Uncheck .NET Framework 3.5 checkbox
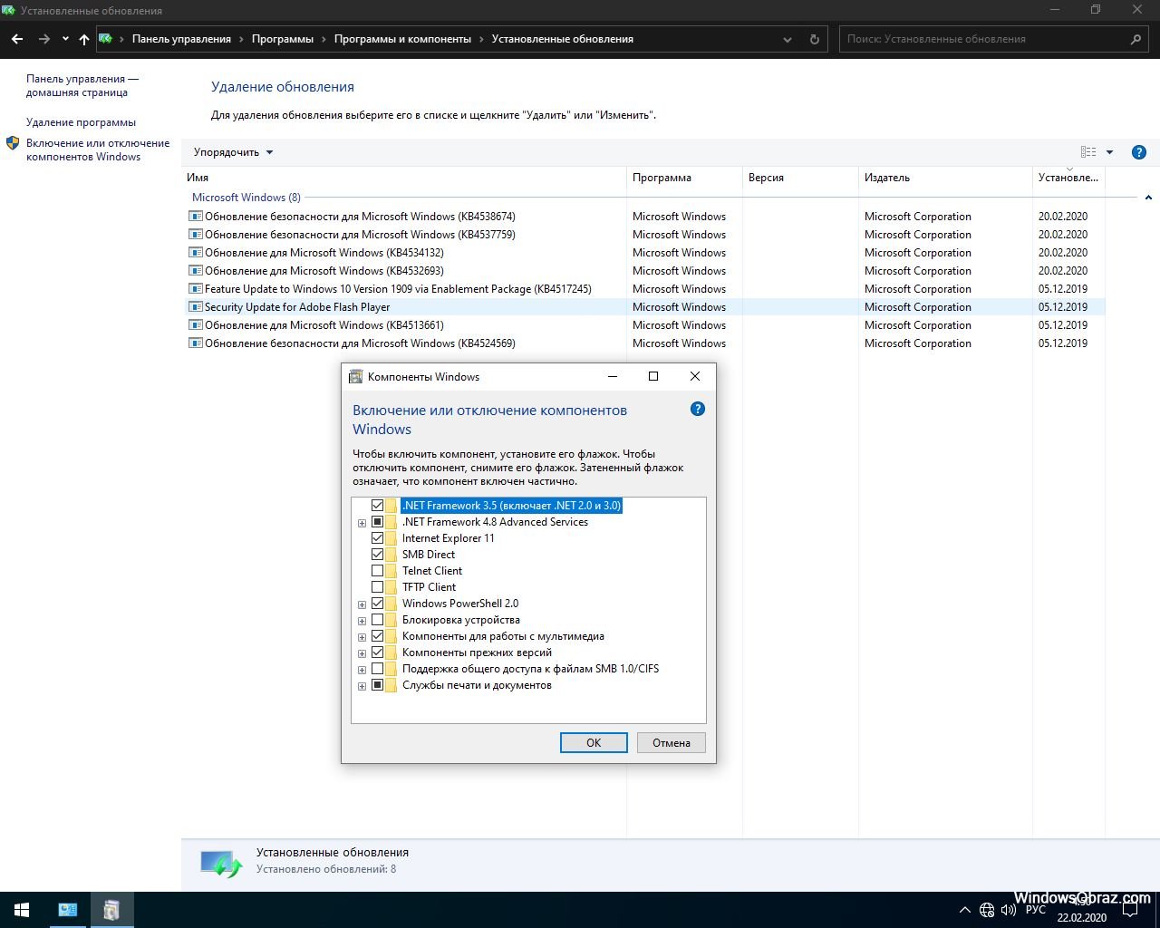Image resolution: width=1160 pixels, height=928 pixels. point(378,506)
